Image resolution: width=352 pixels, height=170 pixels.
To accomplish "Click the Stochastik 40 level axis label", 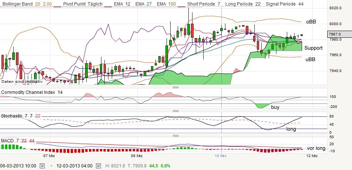I will click(332, 125).
